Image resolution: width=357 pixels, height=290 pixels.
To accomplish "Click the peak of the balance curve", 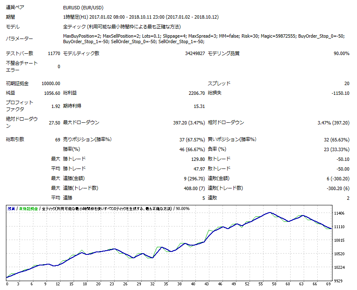I will pyautogui.click(x=271, y=212).
